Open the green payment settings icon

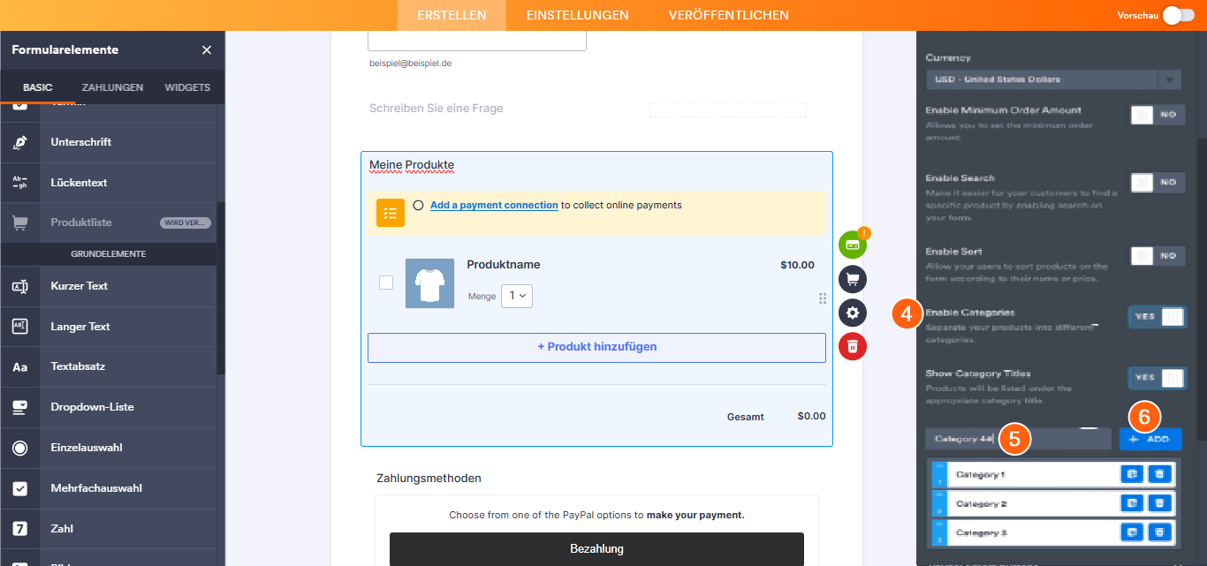tap(853, 244)
